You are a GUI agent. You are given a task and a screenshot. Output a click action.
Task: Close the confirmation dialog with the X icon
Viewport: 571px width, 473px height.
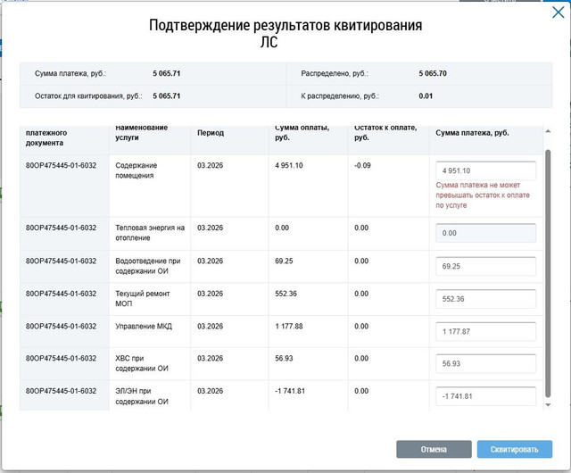(x=558, y=12)
